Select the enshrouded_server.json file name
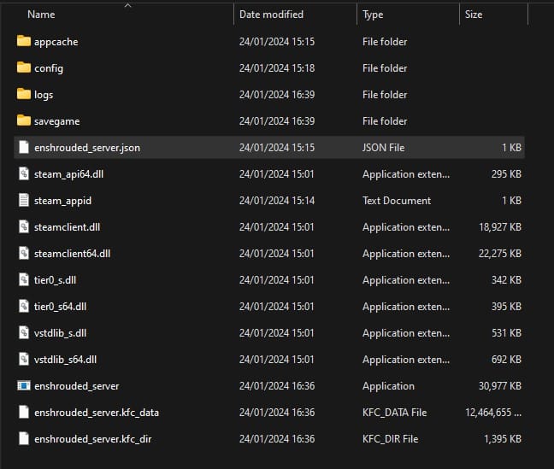Viewport: 554px width, 469px height. pyautogui.click(x=87, y=148)
